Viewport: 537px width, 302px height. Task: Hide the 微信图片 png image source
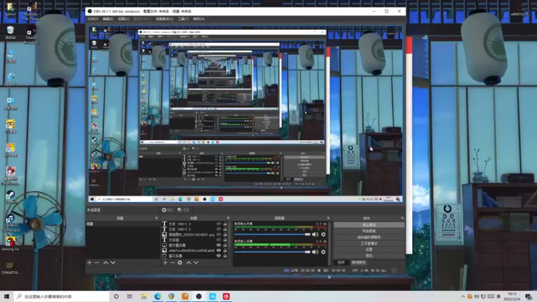(x=219, y=234)
